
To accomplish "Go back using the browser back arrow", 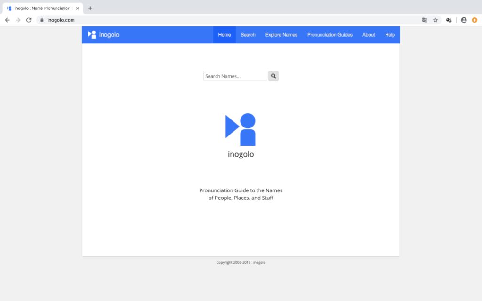I will tap(7, 20).
